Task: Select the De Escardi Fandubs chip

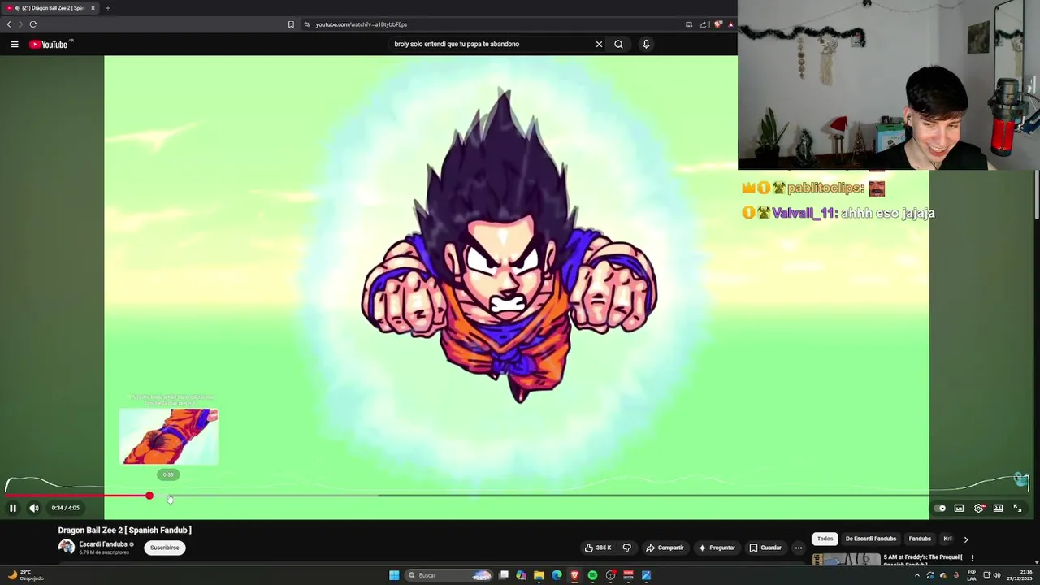Action: (871, 539)
